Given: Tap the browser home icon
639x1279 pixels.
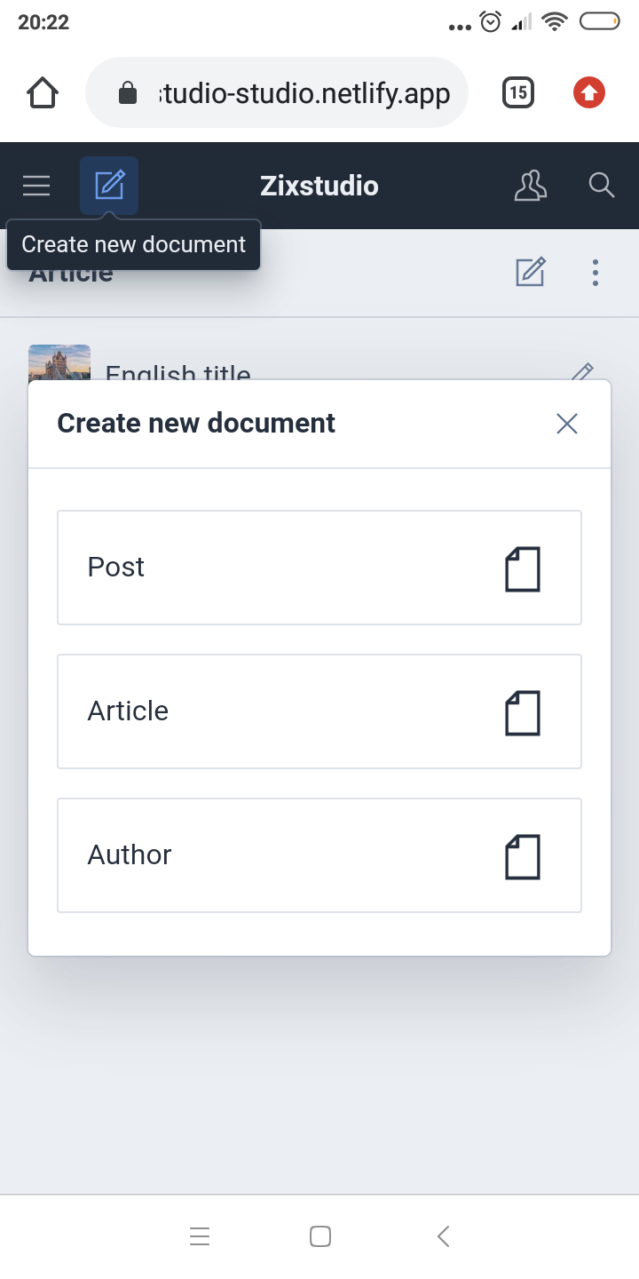Looking at the screenshot, I should pyautogui.click(x=43, y=92).
